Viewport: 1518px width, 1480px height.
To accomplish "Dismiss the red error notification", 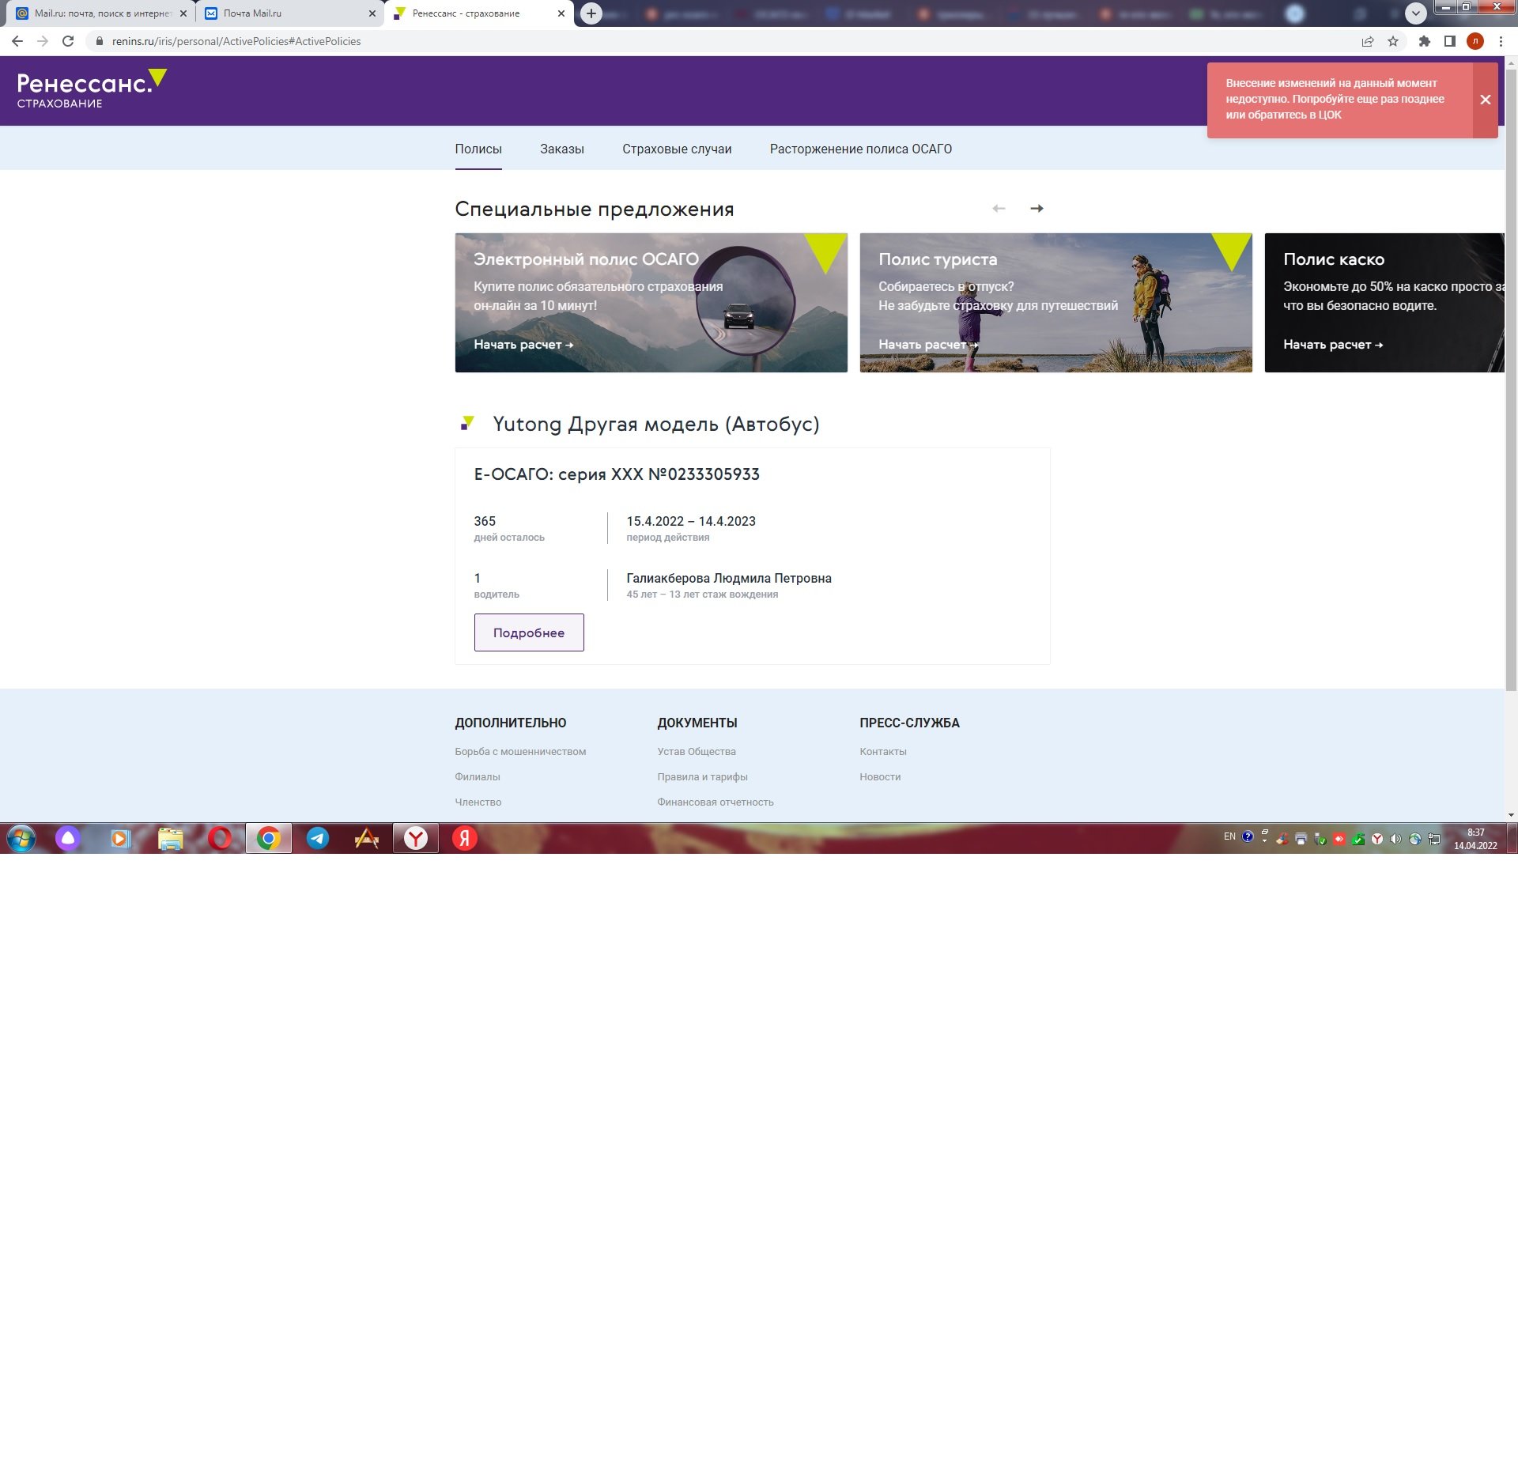I will click(1485, 100).
